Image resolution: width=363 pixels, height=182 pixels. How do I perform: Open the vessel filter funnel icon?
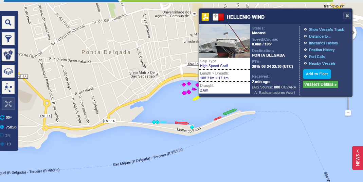(8, 39)
